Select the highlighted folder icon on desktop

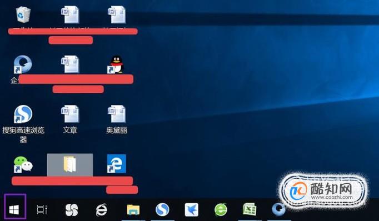click(x=70, y=165)
